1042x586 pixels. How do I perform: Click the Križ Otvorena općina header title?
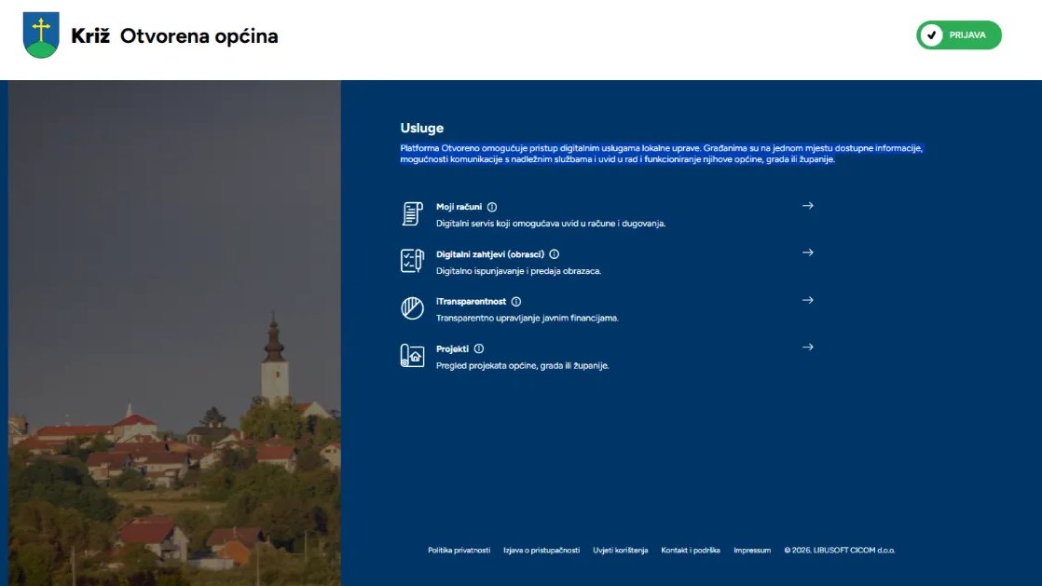(174, 36)
